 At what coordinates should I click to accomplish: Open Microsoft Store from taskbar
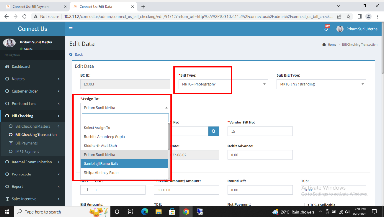click(172, 212)
